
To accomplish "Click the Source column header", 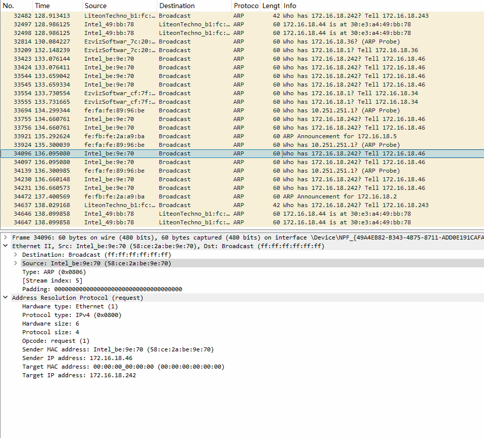I will point(120,6).
